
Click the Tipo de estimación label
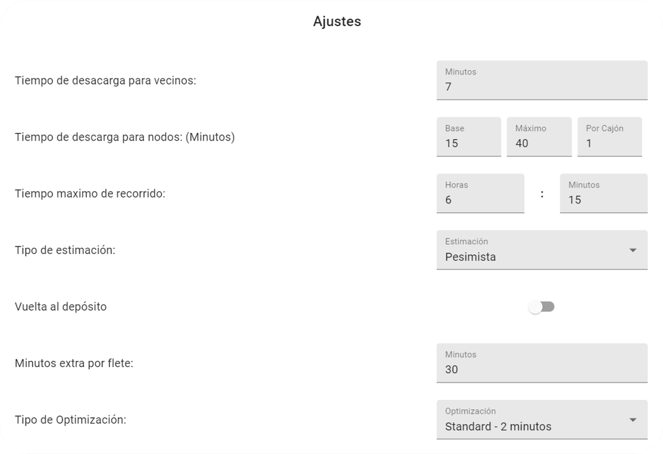(x=65, y=250)
